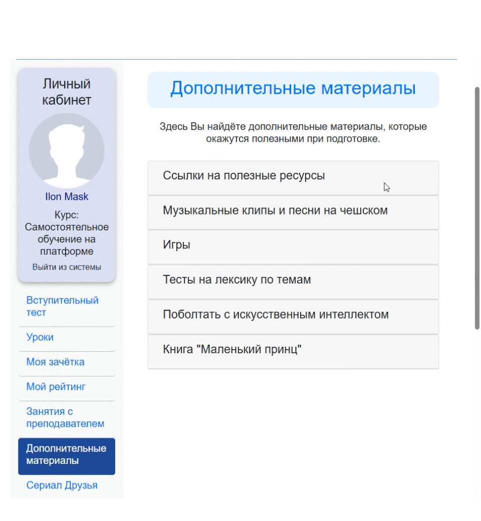Click the 'Личный кабинет' heading
Image resolution: width=481 pixels, height=521 pixels.
point(67,92)
